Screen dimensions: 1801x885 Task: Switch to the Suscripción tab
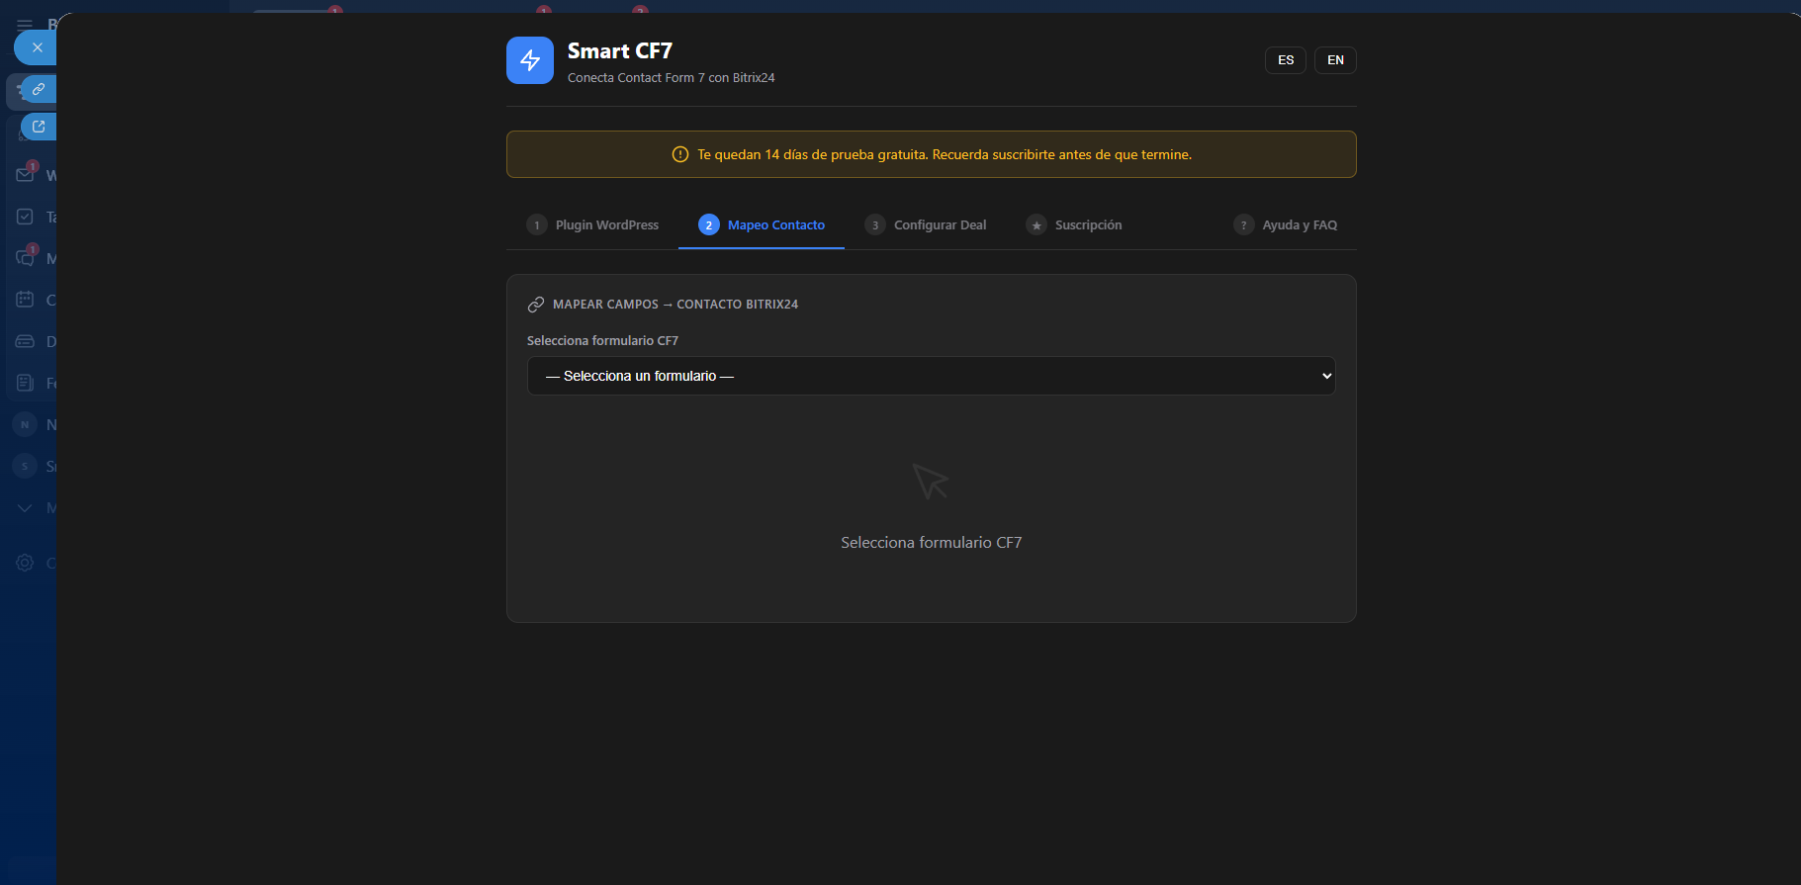(x=1074, y=225)
